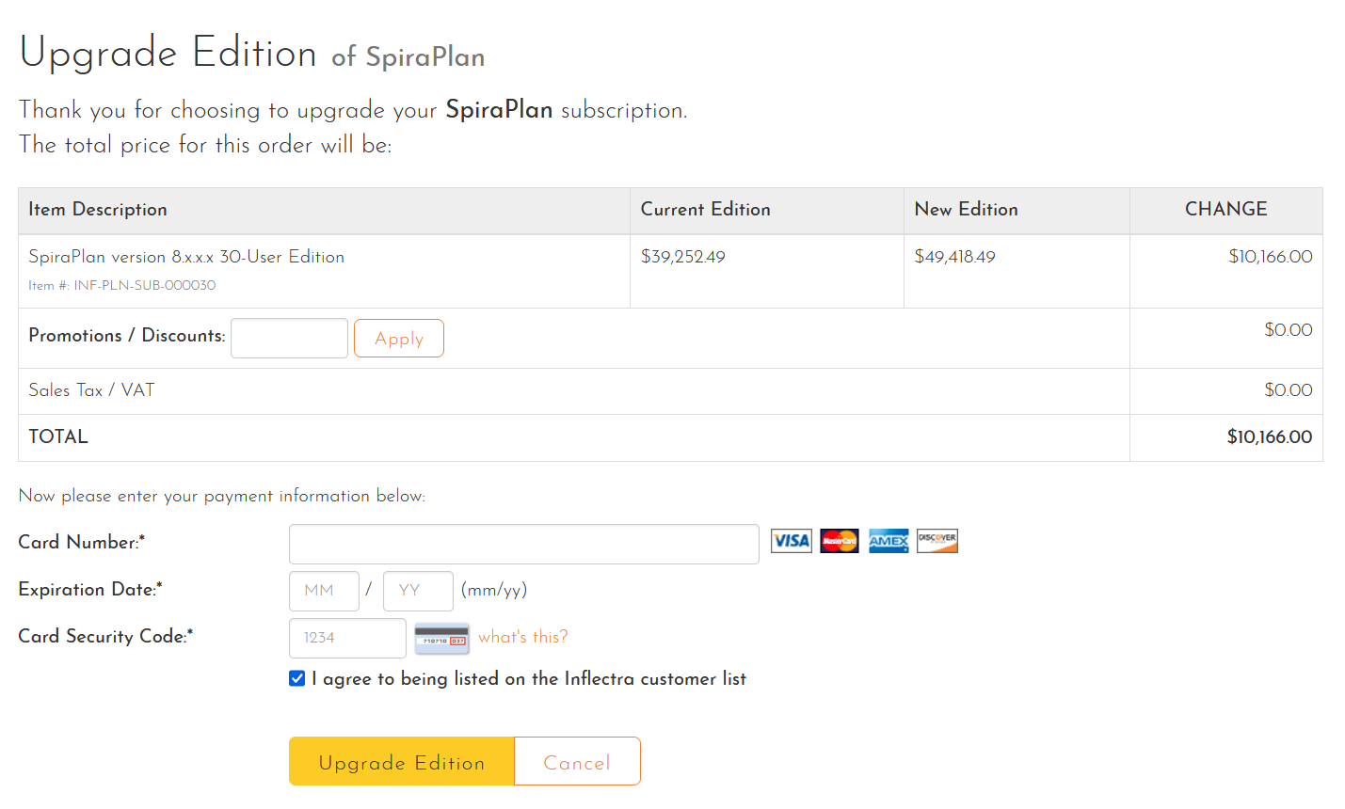Click the Current Edition column header

(705, 210)
